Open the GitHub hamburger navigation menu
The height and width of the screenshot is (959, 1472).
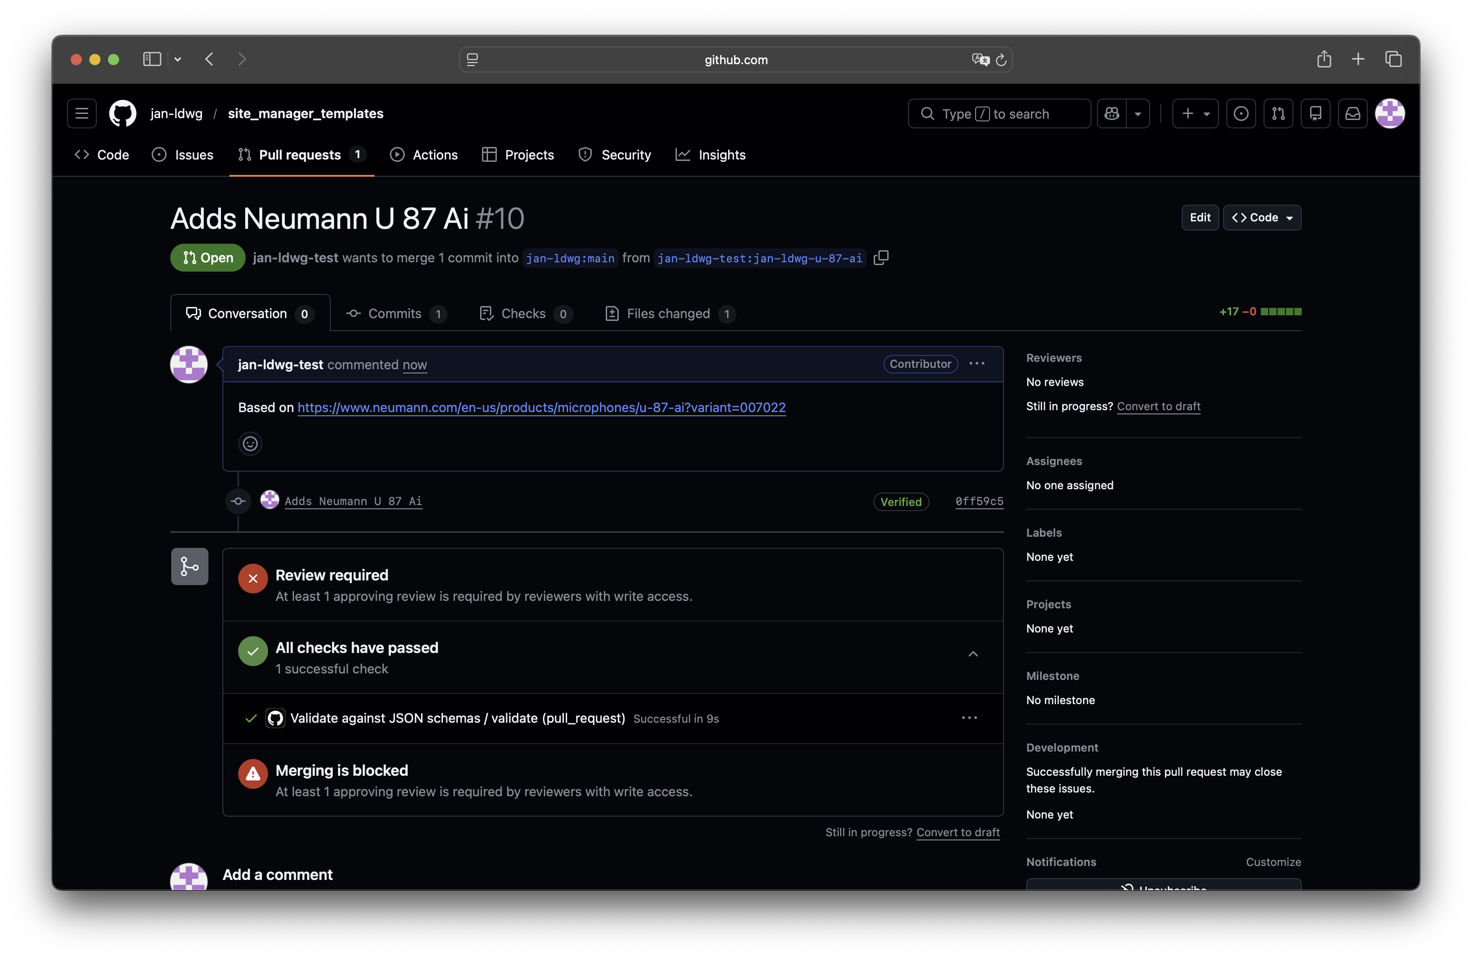click(81, 114)
